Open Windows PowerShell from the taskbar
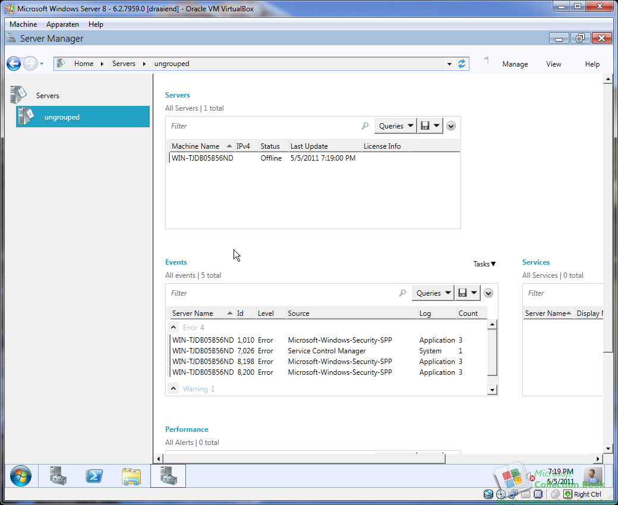 (94, 476)
